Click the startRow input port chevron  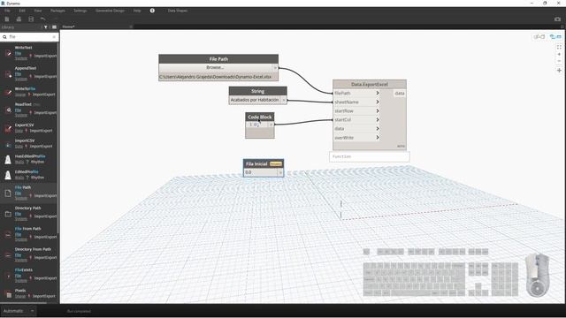pos(378,110)
